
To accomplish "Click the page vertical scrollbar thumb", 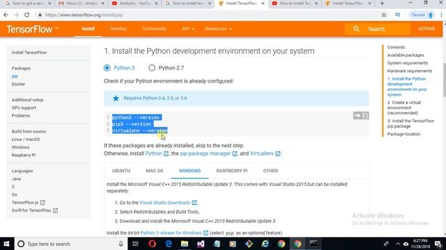I will click(x=444, y=80).
